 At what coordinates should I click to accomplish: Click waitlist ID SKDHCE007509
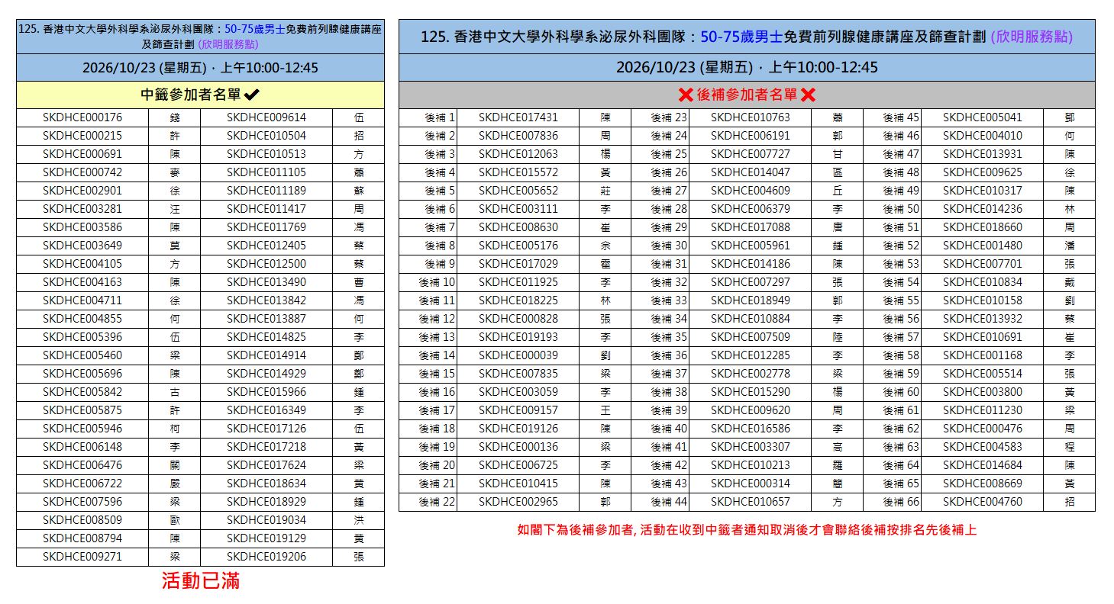pyautogui.click(x=751, y=337)
